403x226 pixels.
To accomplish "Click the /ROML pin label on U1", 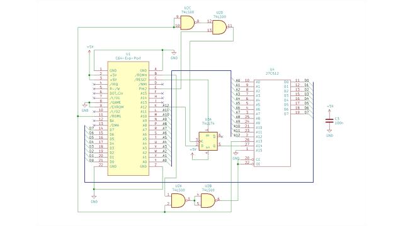I will (115, 116).
